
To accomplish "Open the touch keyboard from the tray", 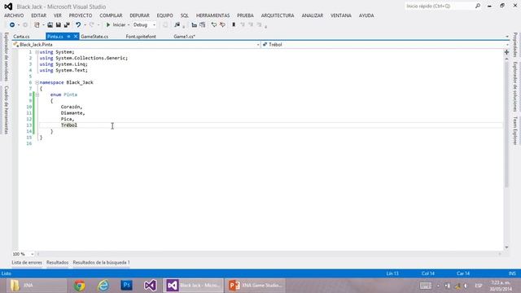I will point(426,286).
